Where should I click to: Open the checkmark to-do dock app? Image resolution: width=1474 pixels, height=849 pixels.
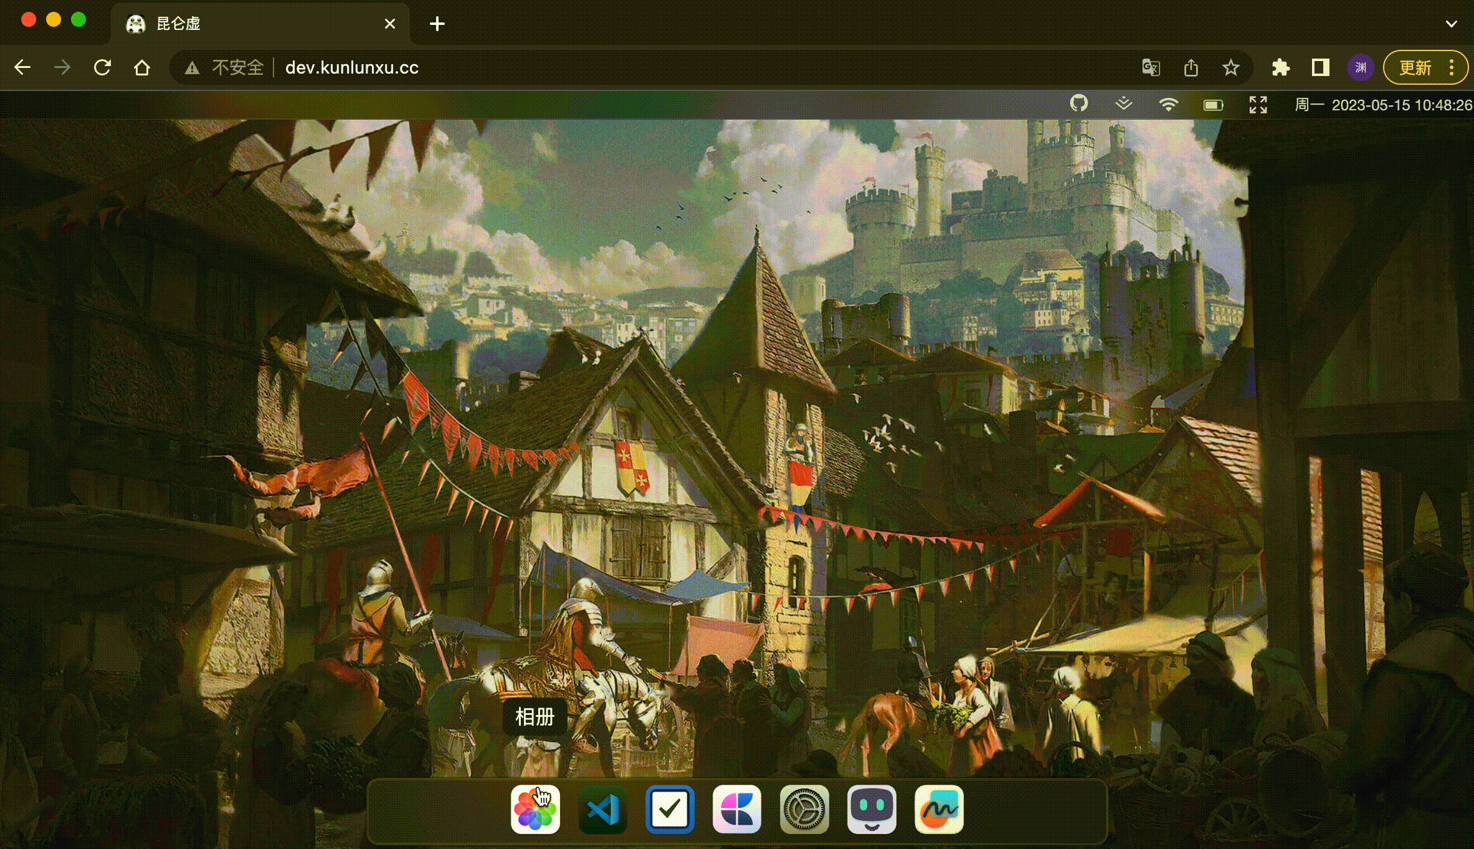pos(670,809)
